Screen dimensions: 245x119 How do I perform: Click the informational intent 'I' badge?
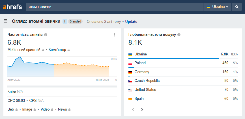click(65, 21)
